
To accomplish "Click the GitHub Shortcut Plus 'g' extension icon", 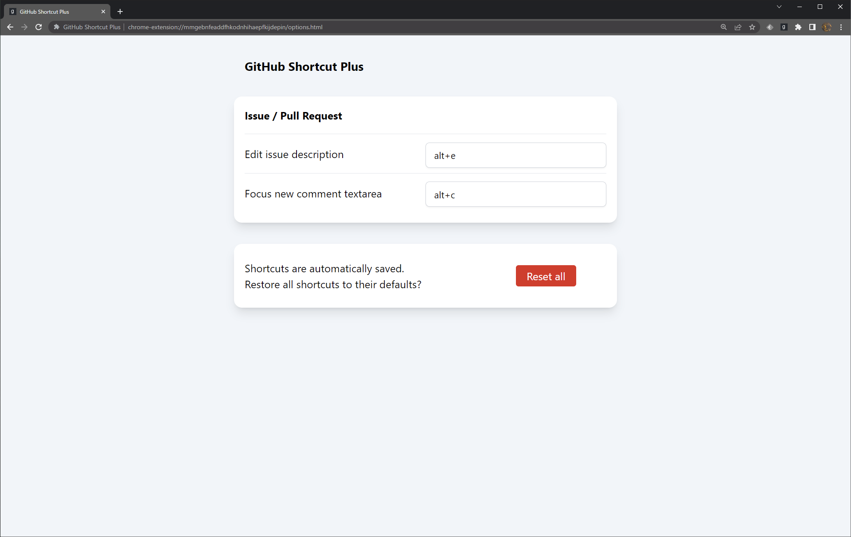I will click(x=784, y=27).
